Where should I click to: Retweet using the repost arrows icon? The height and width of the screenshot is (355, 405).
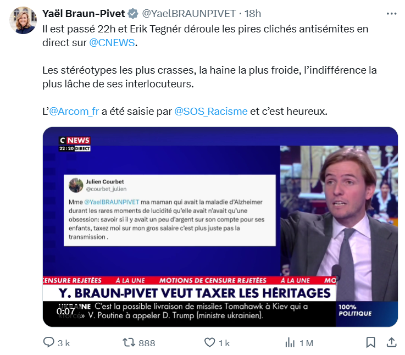[x=129, y=342]
